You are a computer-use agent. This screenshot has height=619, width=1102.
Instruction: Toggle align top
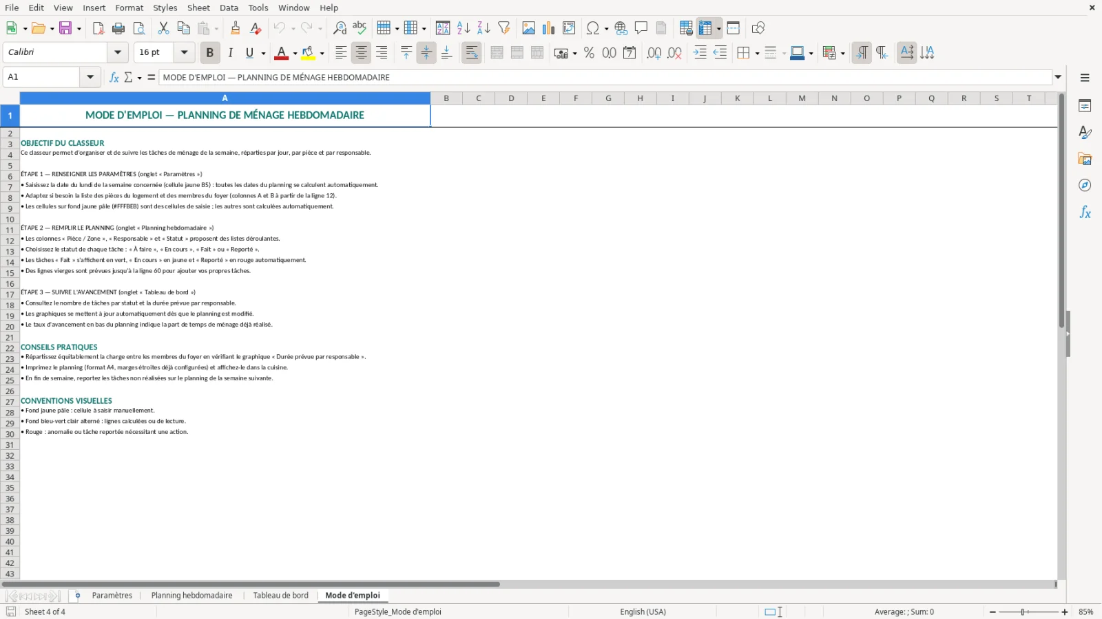(406, 53)
